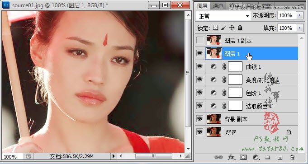
Task: Click the 选取颜色 1 white mask thumbnail
Action: (x=235, y=106)
